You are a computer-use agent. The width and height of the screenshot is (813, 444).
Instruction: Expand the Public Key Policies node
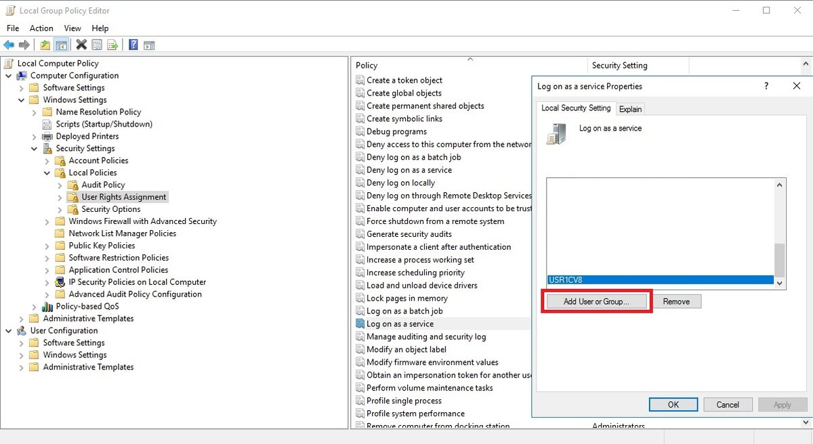pos(47,246)
